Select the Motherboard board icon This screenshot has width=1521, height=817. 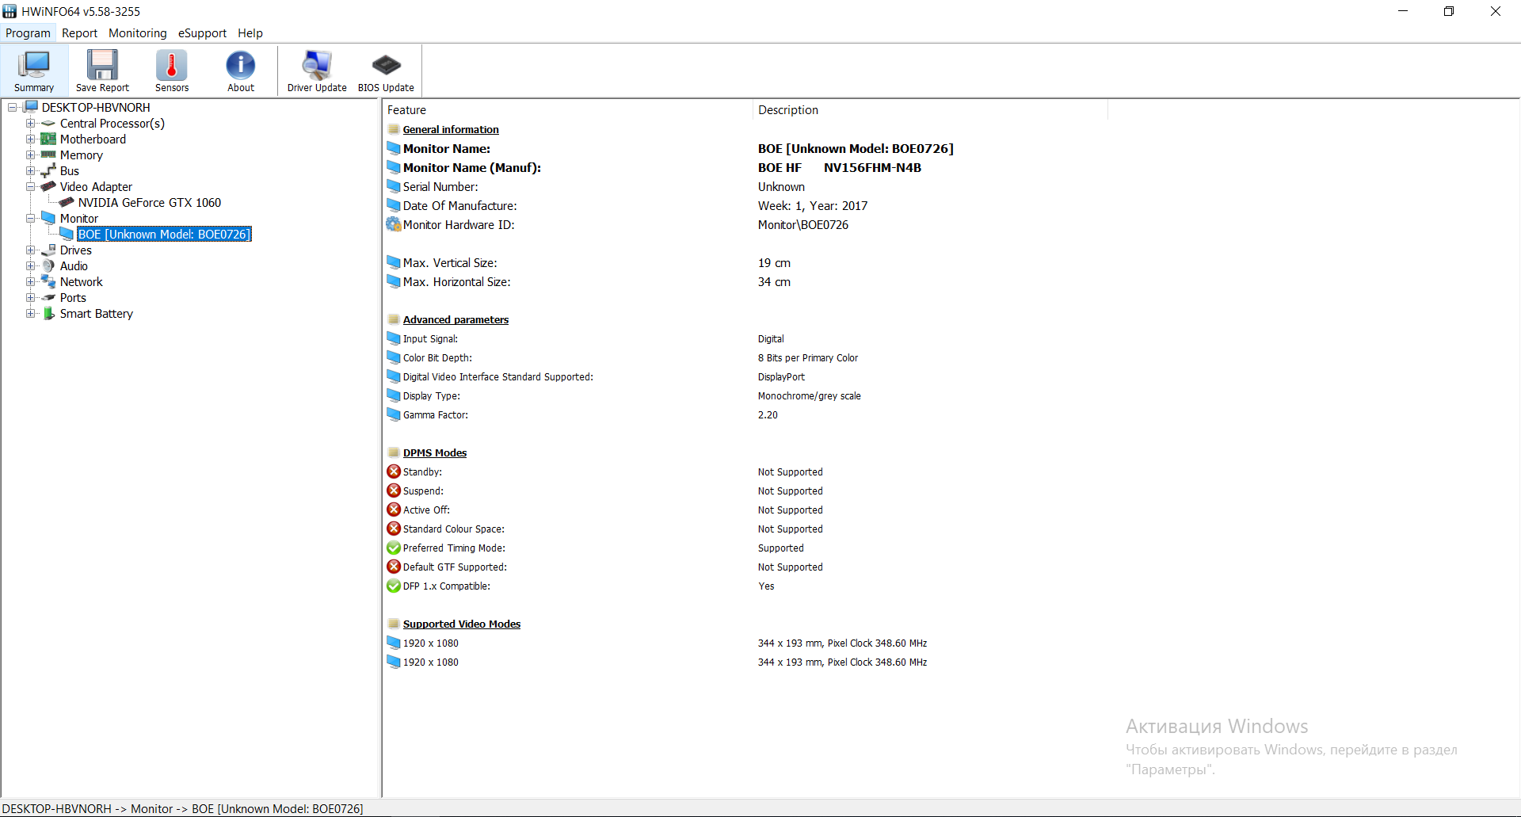[48, 139]
